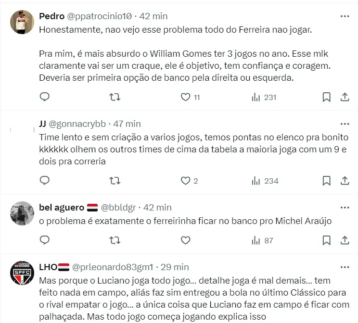Reply to bel aguero's tweet
The height and width of the screenshot is (323, 358).
click(44, 240)
